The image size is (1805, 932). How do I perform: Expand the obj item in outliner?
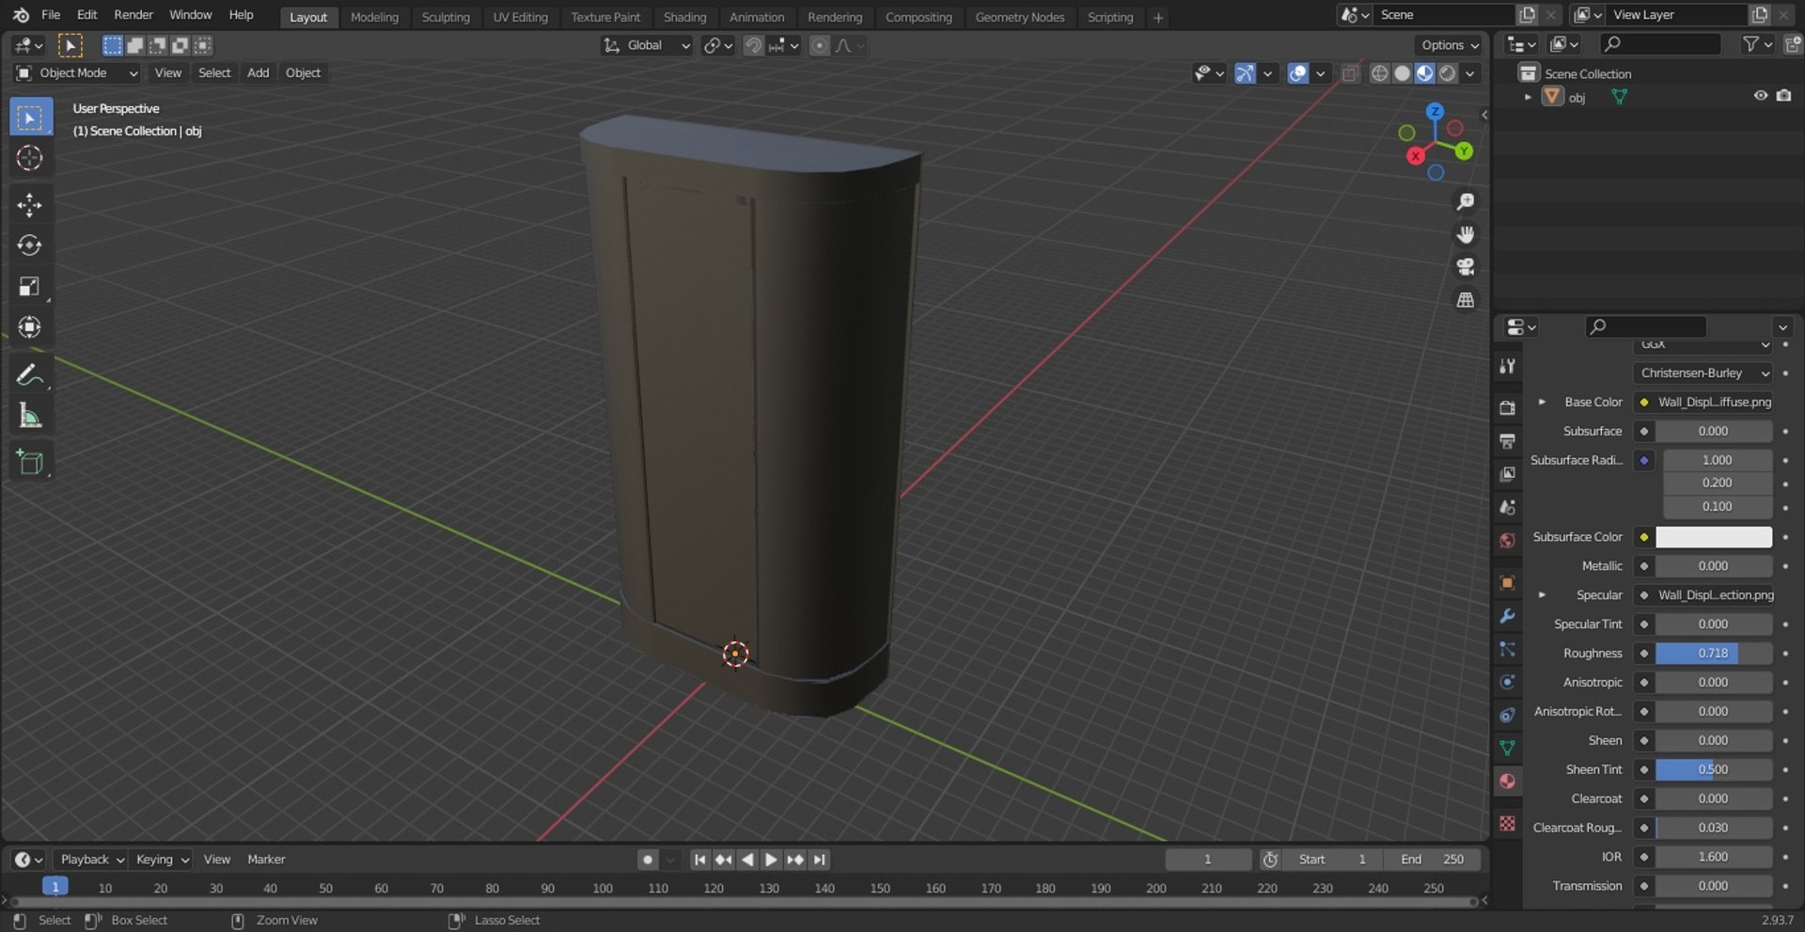coord(1528,97)
